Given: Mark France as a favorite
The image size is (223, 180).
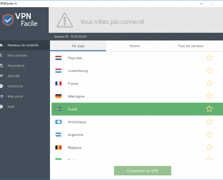Looking at the screenshot, I should tap(209, 83).
